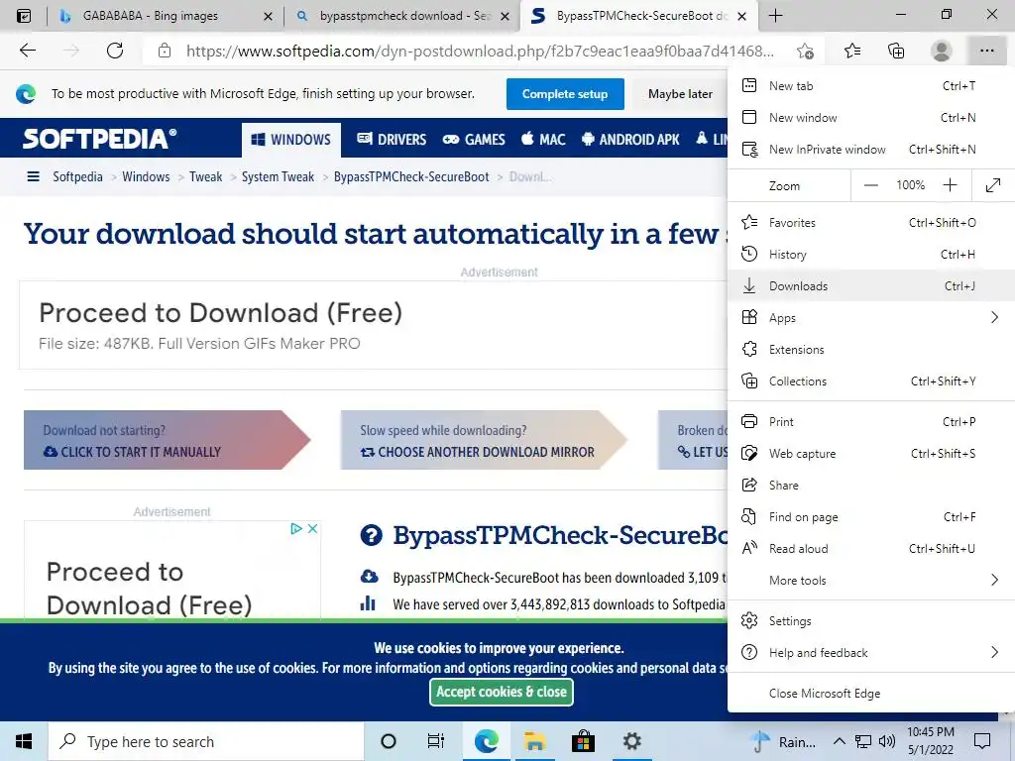Click Accept cookies & close button
The image size is (1015, 761).
tap(501, 692)
